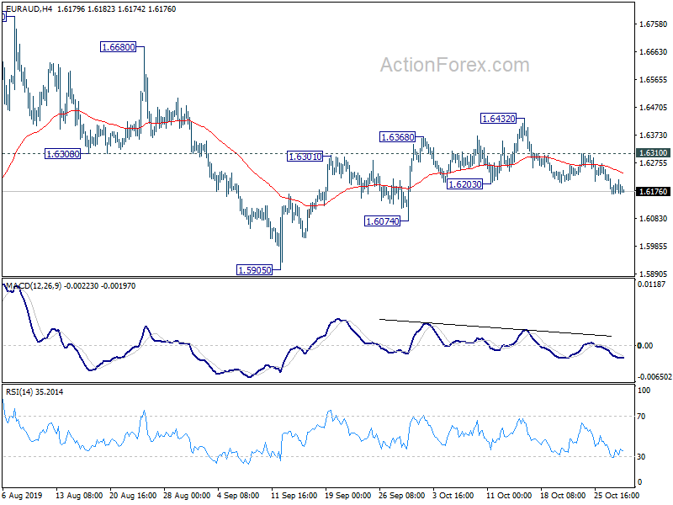Click the 1.60830 price axis value
This screenshot has height=505, width=673.
[654, 219]
